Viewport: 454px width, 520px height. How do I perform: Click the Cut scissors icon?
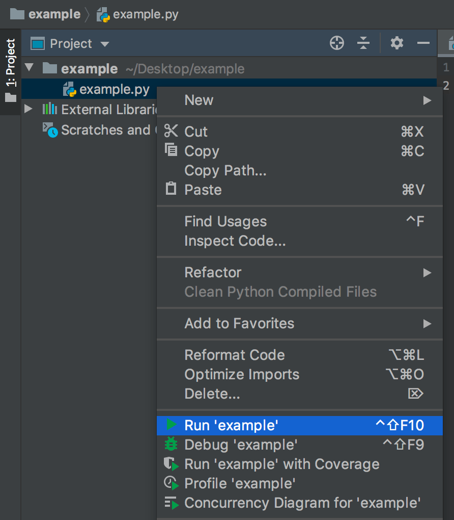(171, 131)
